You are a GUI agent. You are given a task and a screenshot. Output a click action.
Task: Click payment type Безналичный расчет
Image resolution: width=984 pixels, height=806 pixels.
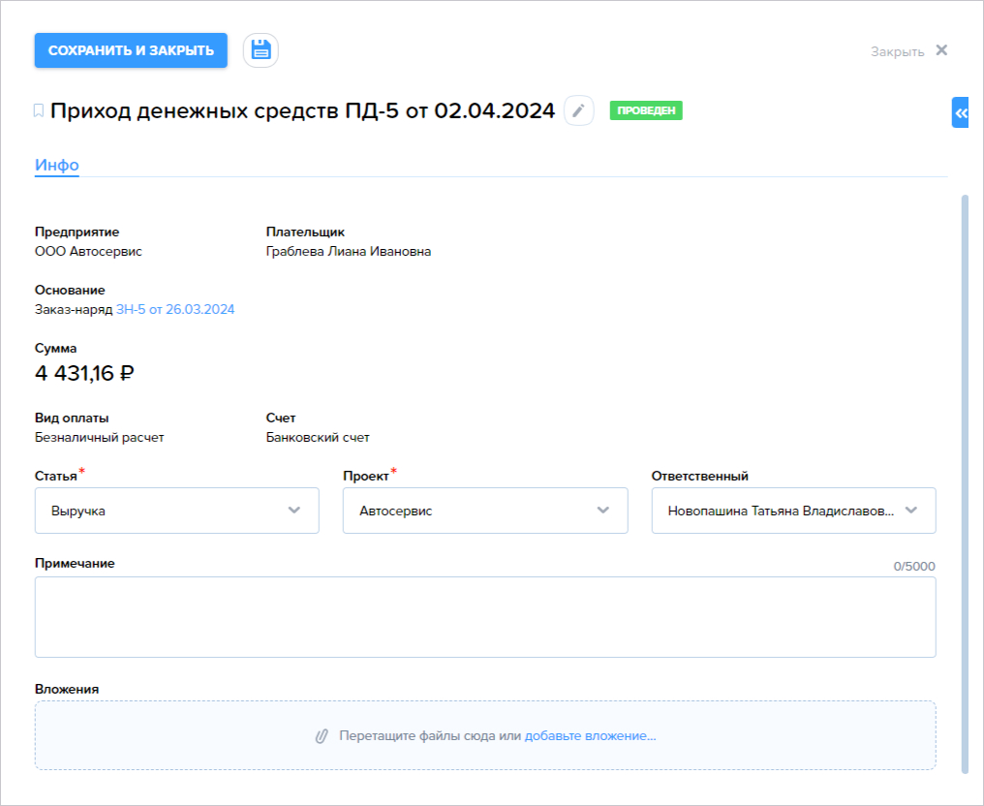pos(99,438)
